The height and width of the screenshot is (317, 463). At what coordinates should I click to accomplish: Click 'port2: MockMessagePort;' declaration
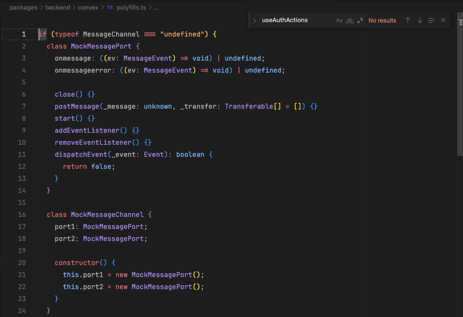(x=101, y=239)
